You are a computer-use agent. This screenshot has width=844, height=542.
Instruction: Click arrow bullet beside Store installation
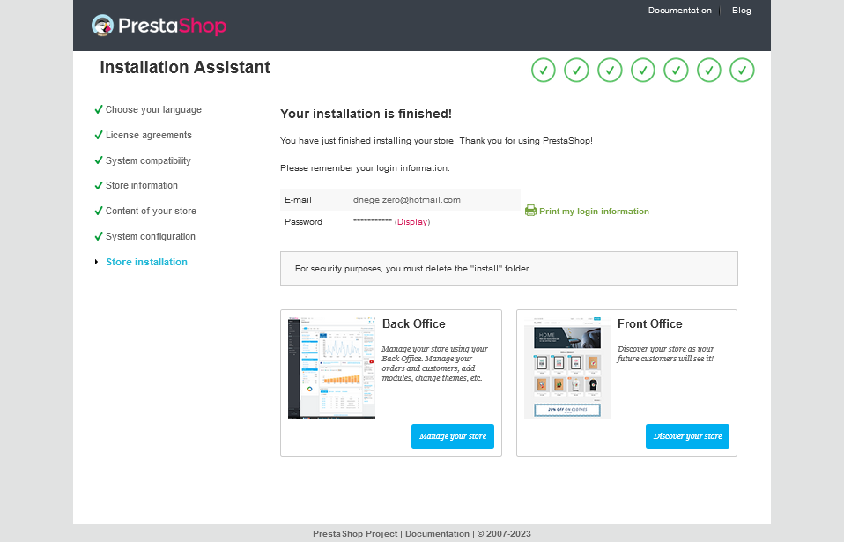point(97,262)
